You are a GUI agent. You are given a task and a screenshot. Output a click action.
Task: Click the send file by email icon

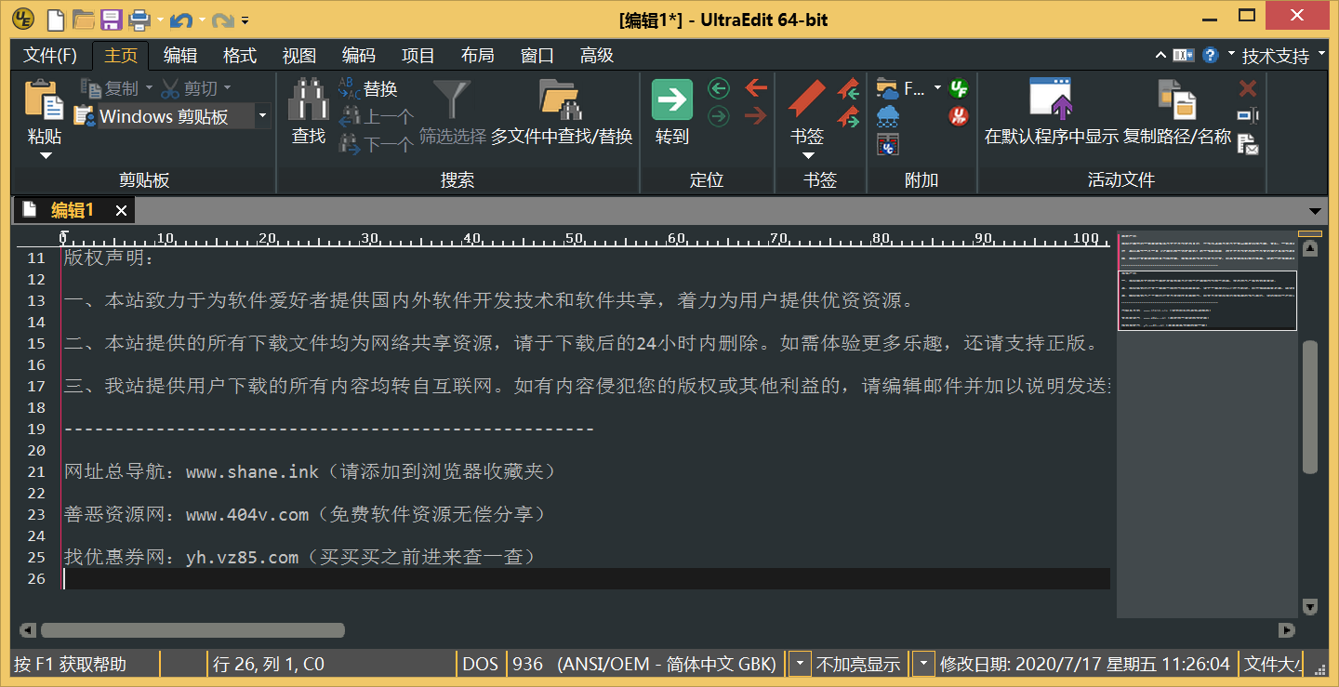[1248, 144]
